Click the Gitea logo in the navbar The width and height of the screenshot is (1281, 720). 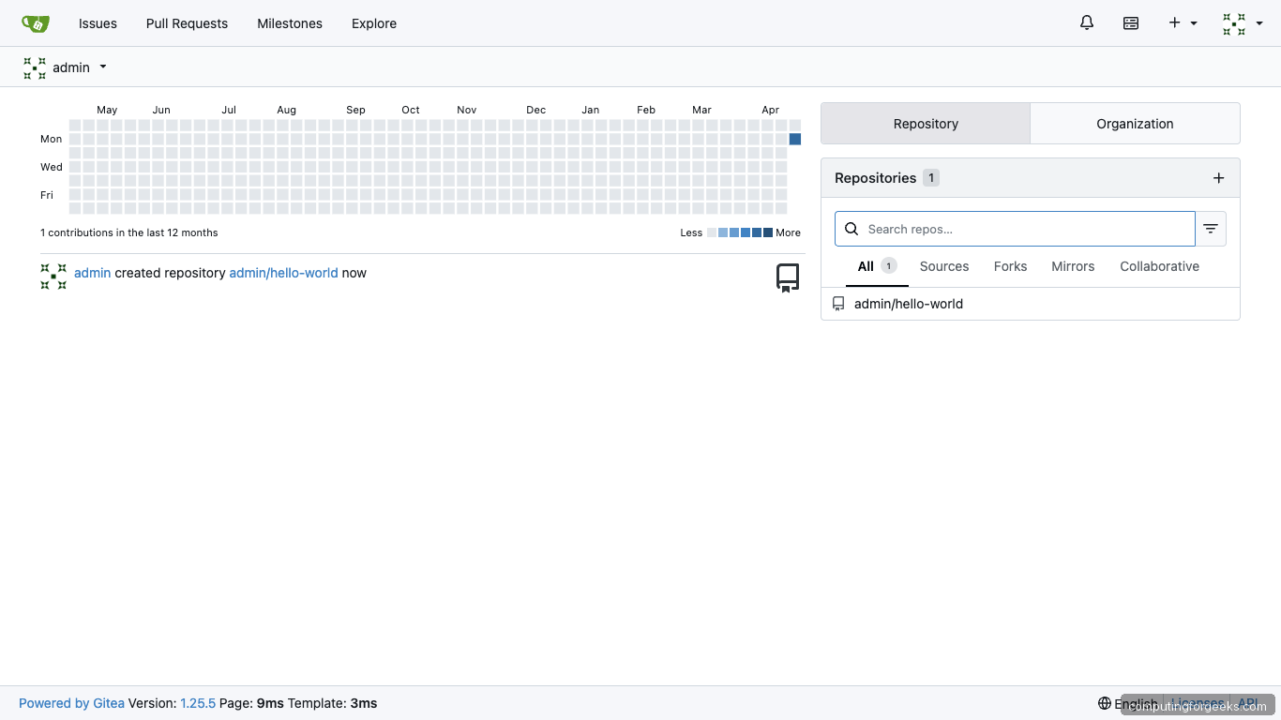click(x=36, y=22)
